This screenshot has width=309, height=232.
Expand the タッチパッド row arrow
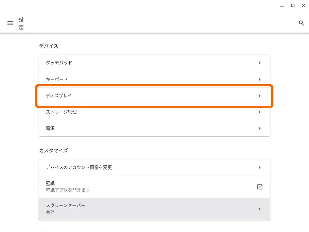click(260, 63)
